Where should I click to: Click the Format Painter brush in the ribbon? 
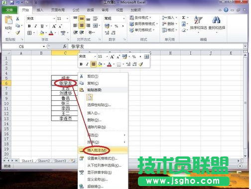click(18, 32)
